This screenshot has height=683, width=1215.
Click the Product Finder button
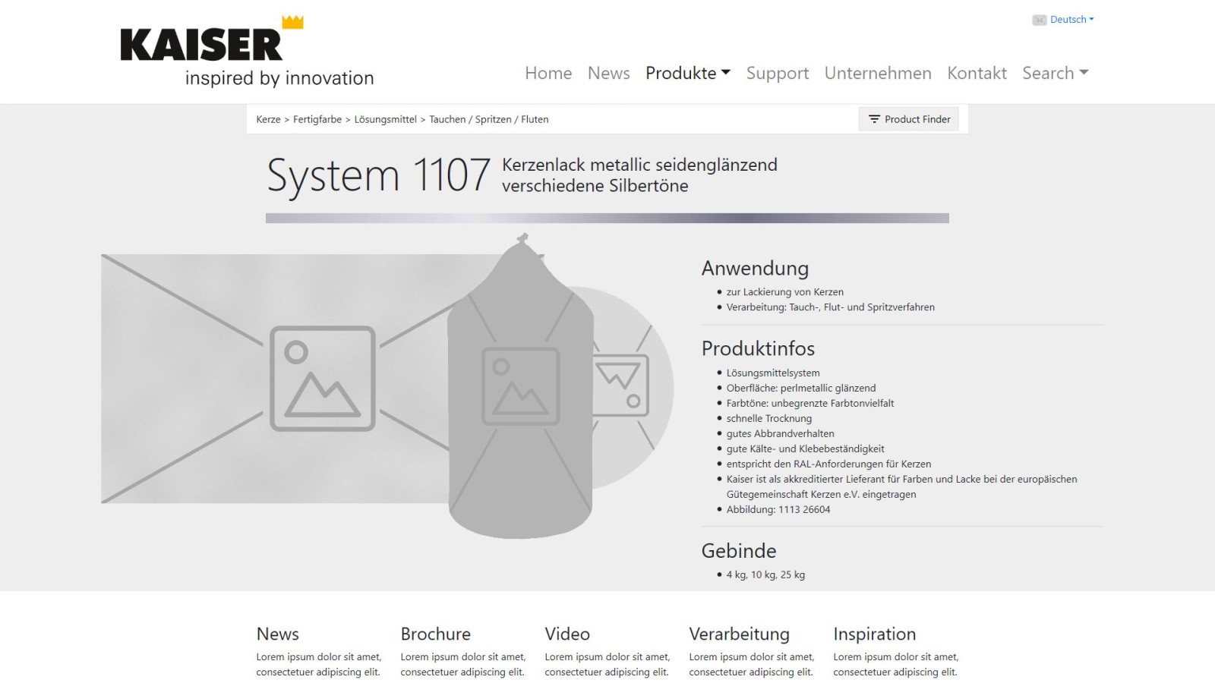(x=908, y=119)
